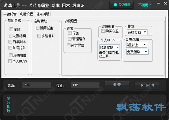
Task: Check the 膜拜城主 option
Action: pyautogui.click(x=38, y=28)
